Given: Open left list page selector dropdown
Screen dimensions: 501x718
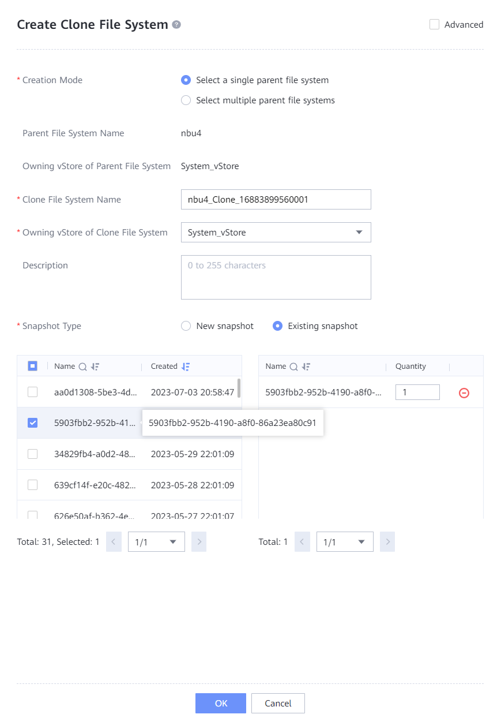Looking at the screenshot, I should click(x=156, y=542).
